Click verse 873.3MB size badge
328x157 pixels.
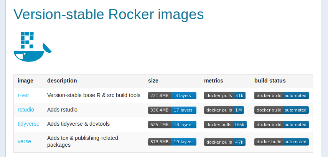pos(172,142)
